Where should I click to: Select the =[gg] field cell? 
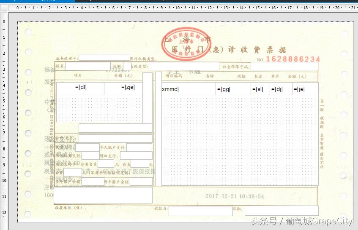[233, 89]
